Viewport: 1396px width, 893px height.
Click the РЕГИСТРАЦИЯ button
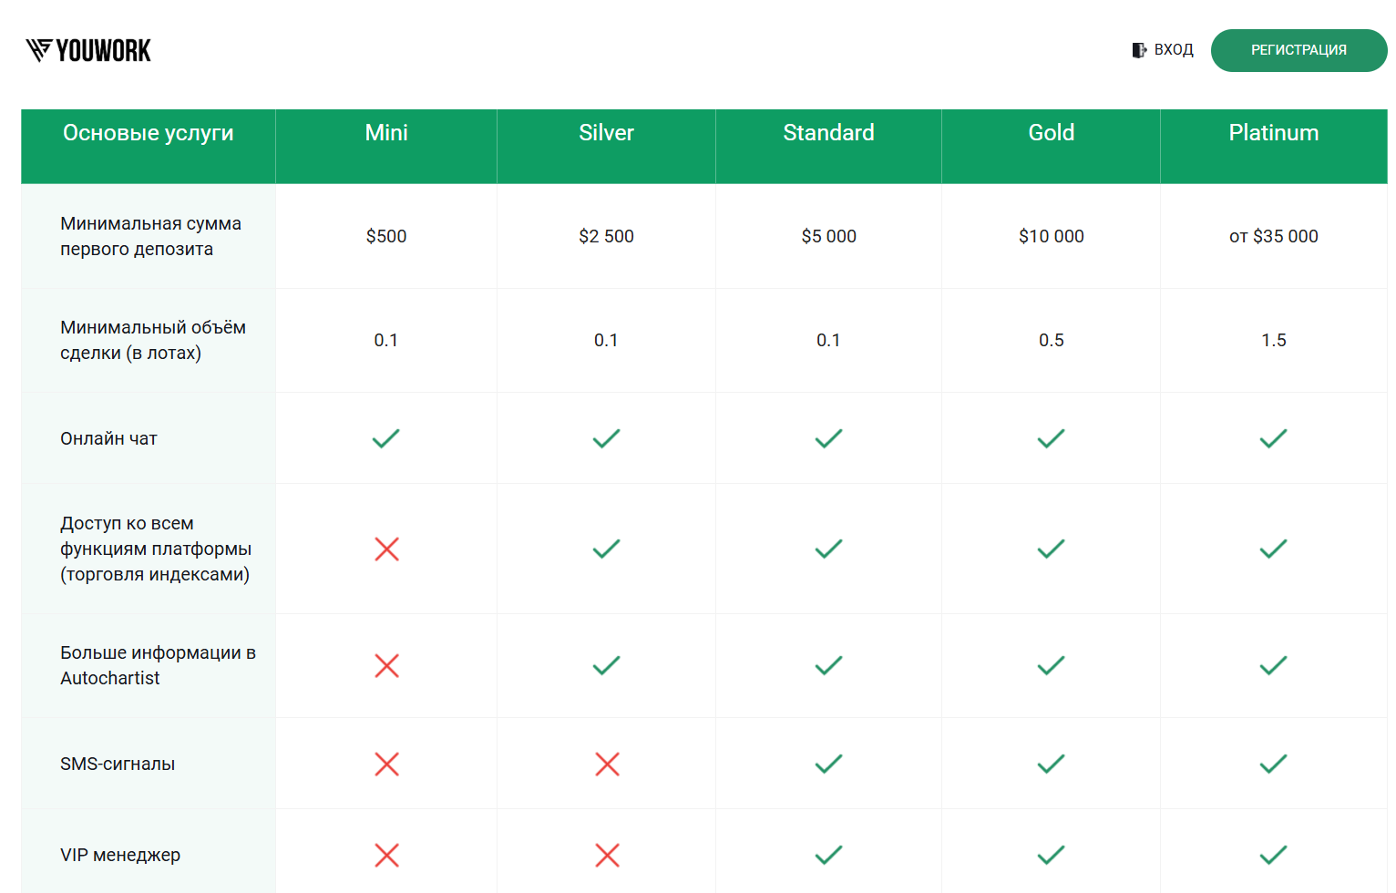coord(1298,50)
